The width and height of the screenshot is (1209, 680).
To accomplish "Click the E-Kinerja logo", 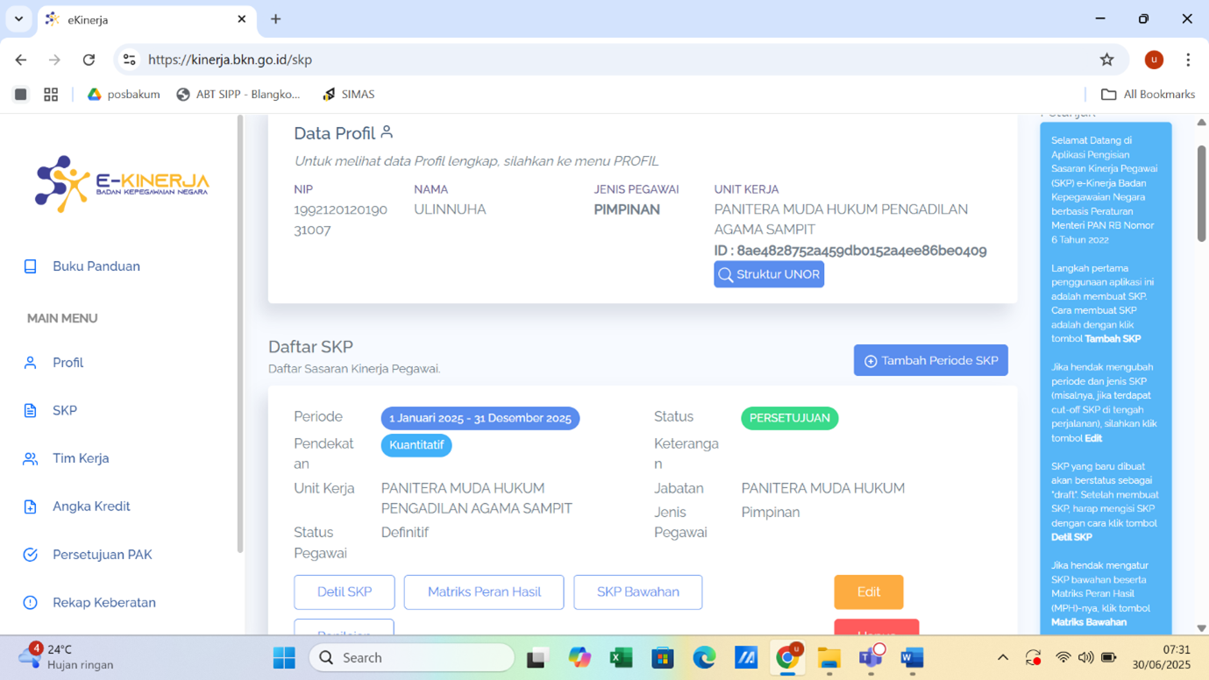I will tap(121, 184).
